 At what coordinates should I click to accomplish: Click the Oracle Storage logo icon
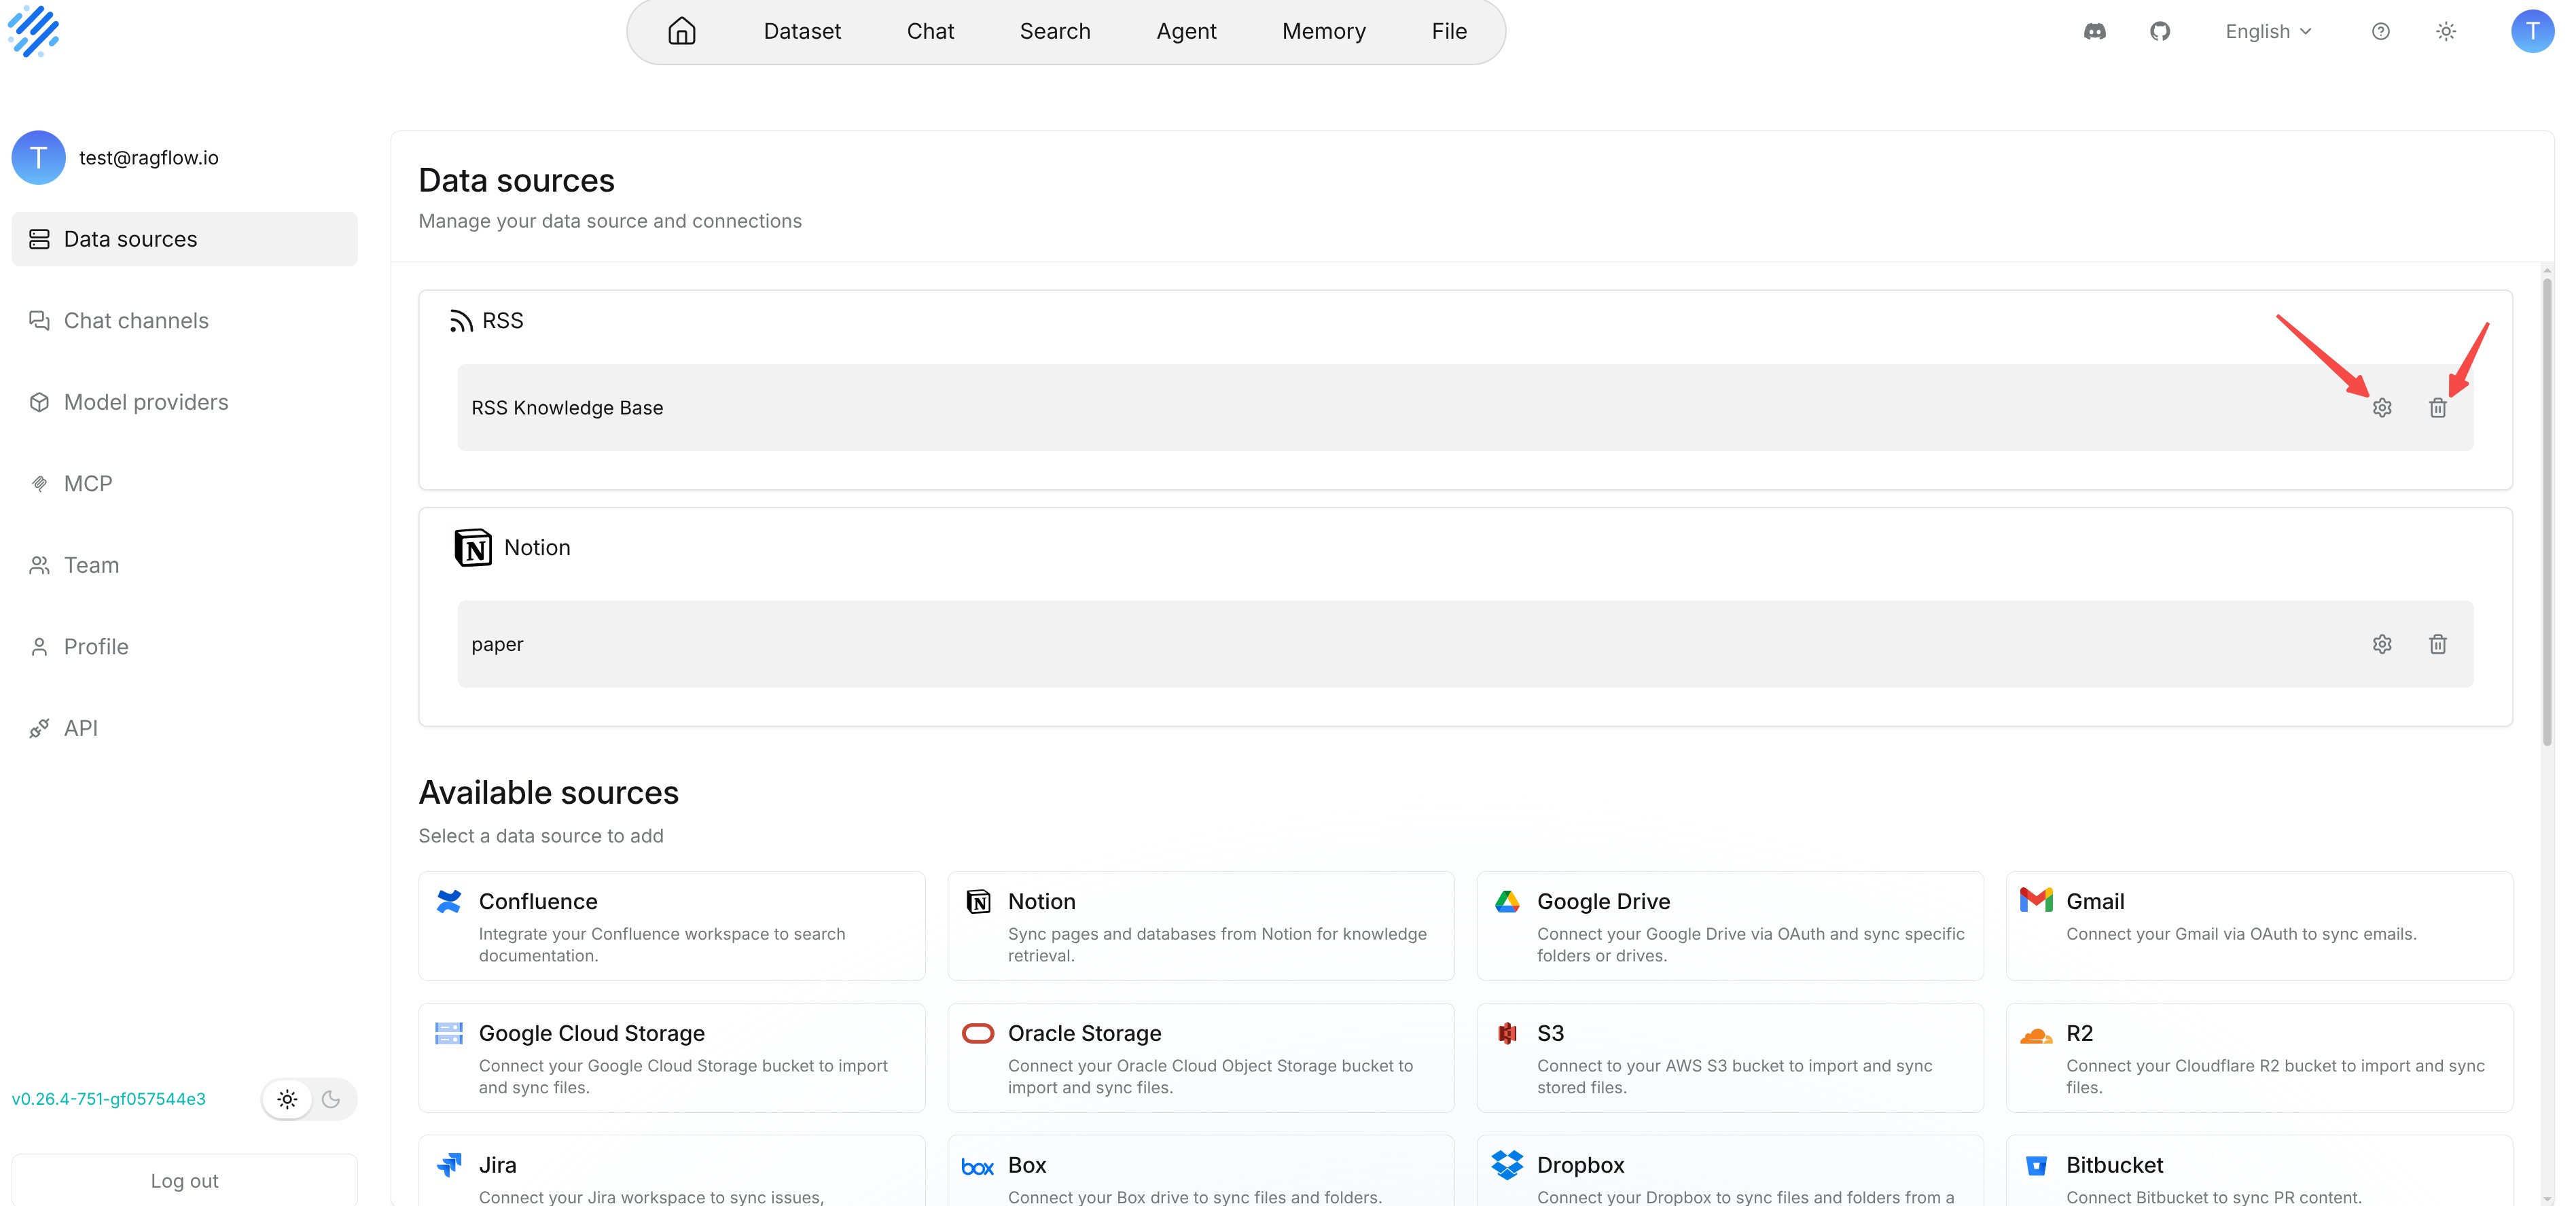click(x=978, y=1033)
